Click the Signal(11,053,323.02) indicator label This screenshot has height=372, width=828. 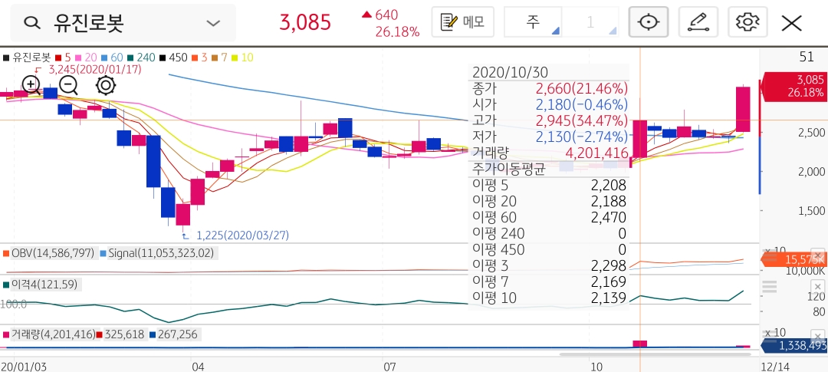[157, 253]
